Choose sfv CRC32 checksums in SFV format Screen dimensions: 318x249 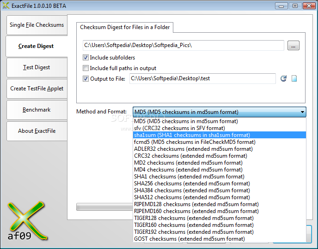pos(220,128)
